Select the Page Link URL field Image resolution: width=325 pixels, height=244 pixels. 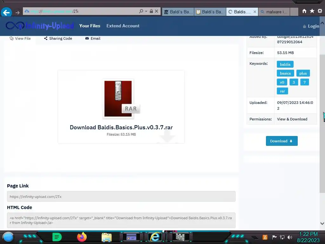(x=121, y=196)
